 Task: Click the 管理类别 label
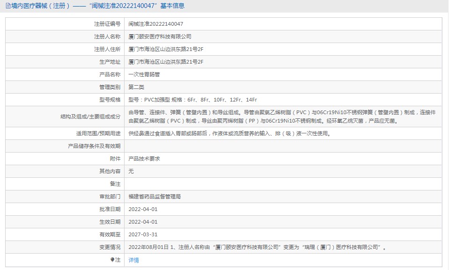(x=110, y=87)
